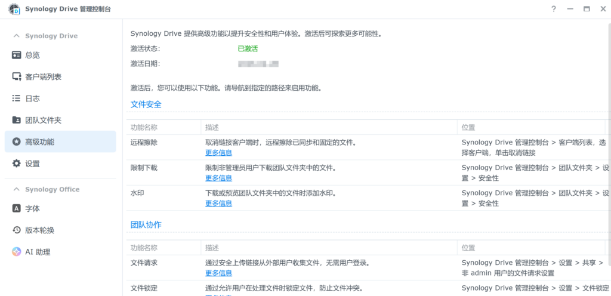611x296 pixels.
Task: Open column options menu in 文件安全 table header
Action: pyautogui.click(x=608, y=128)
